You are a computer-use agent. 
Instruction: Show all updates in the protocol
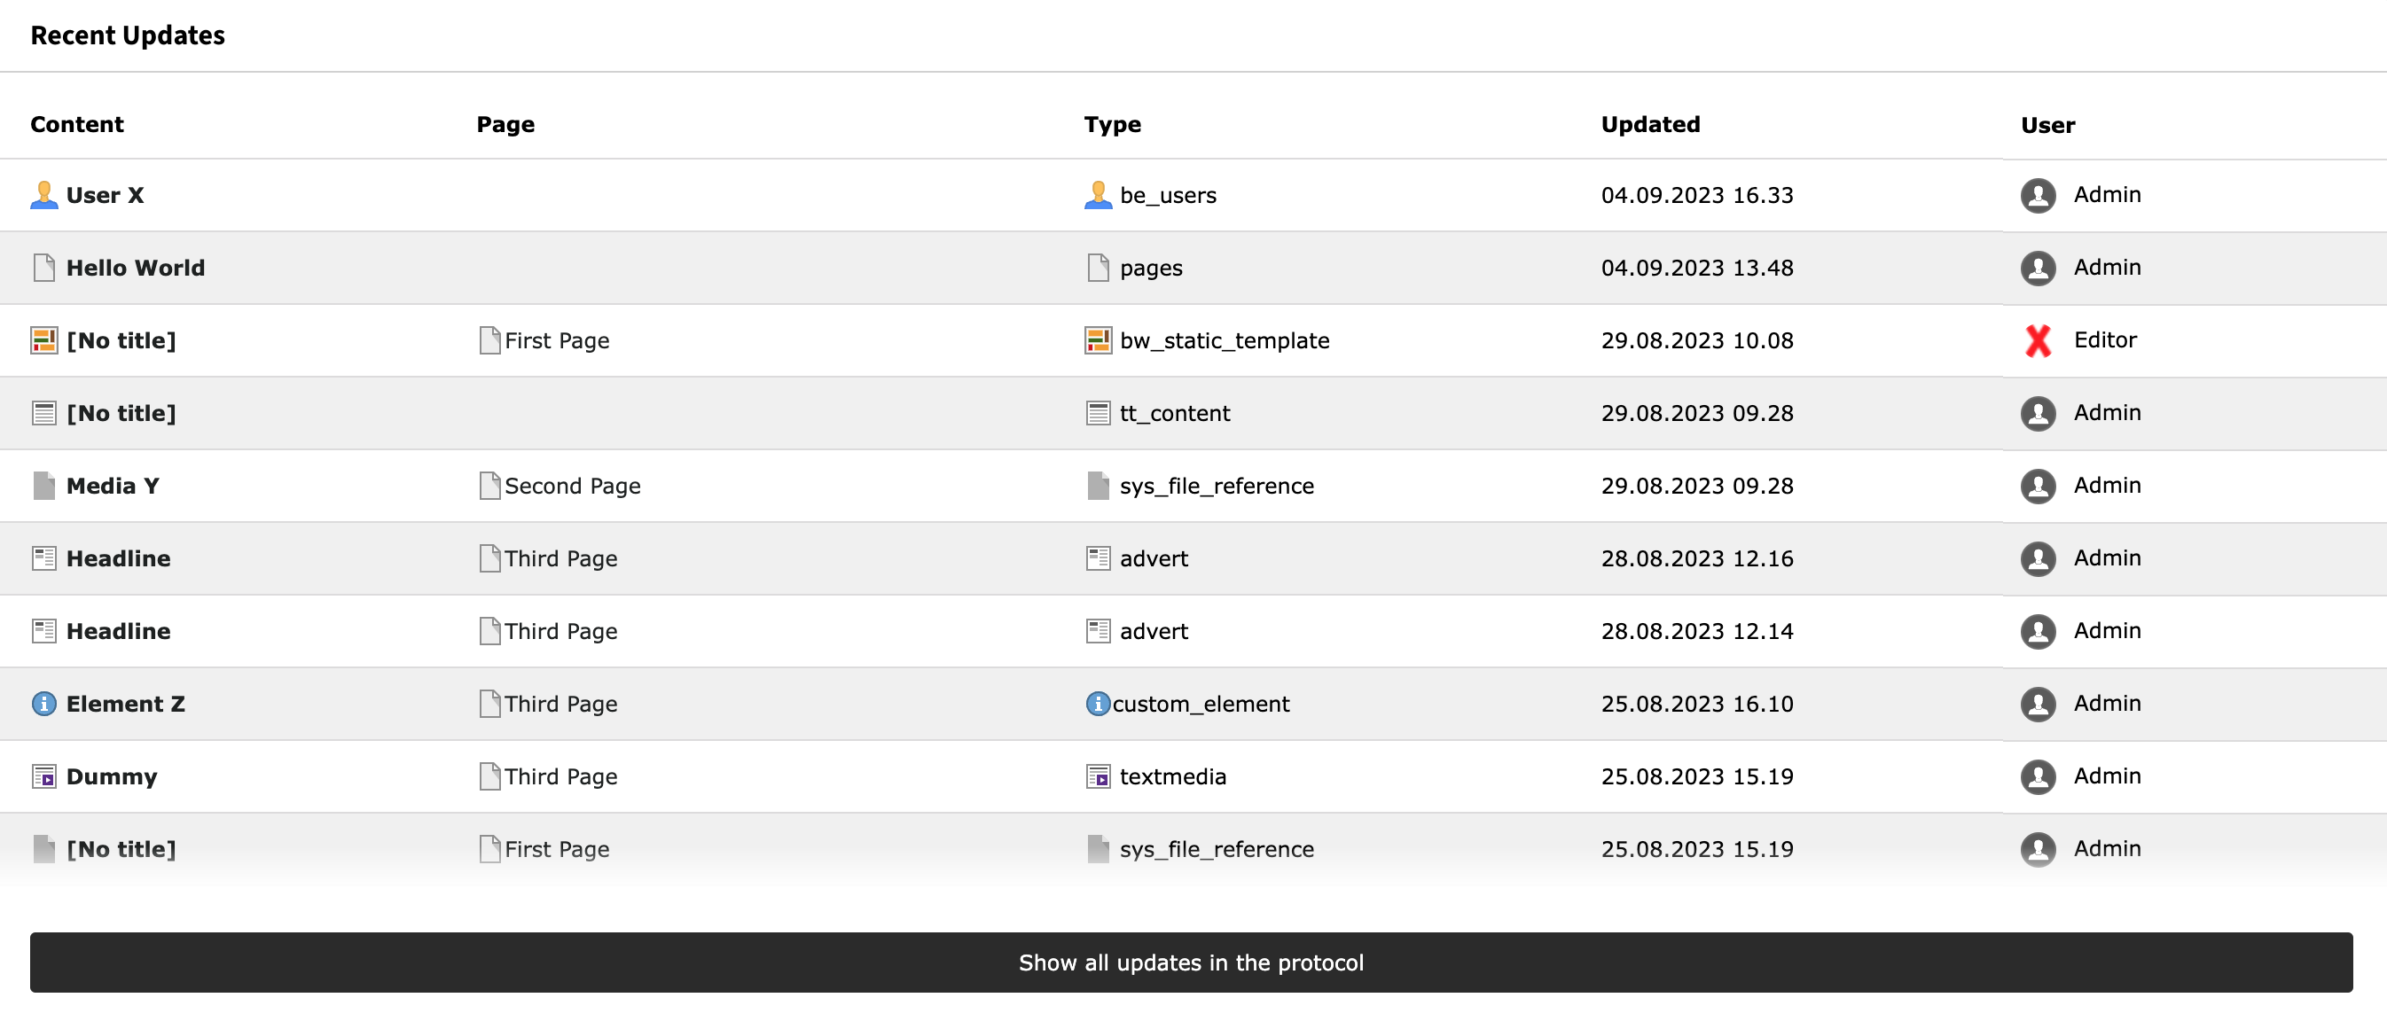pyautogui.click(x=1191, y=962)
